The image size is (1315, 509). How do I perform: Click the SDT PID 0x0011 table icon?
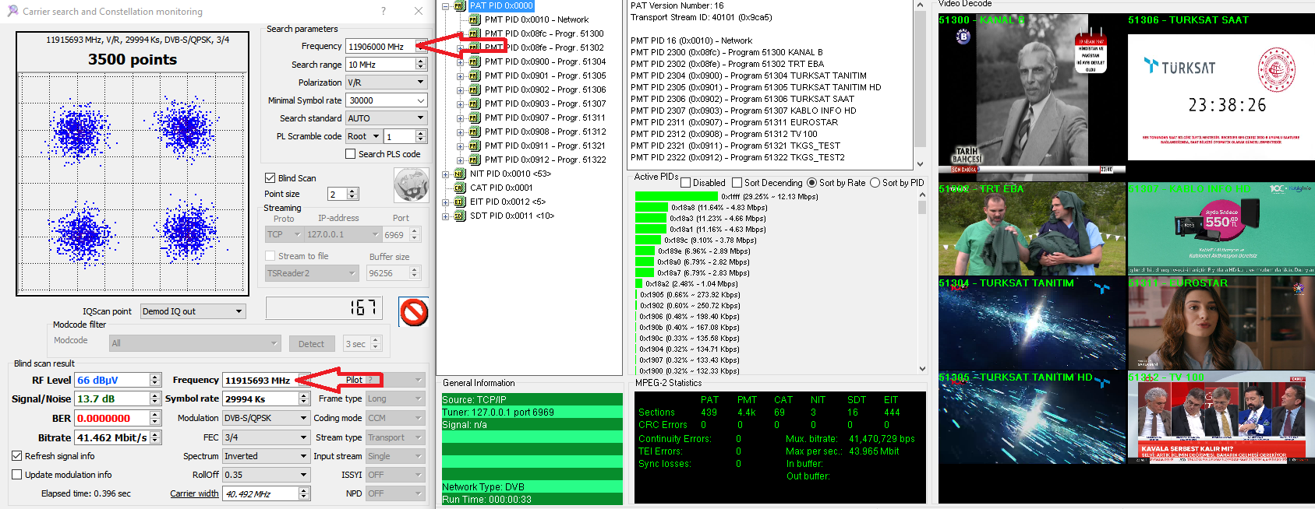pyautogui.click(x=460, y=216)
